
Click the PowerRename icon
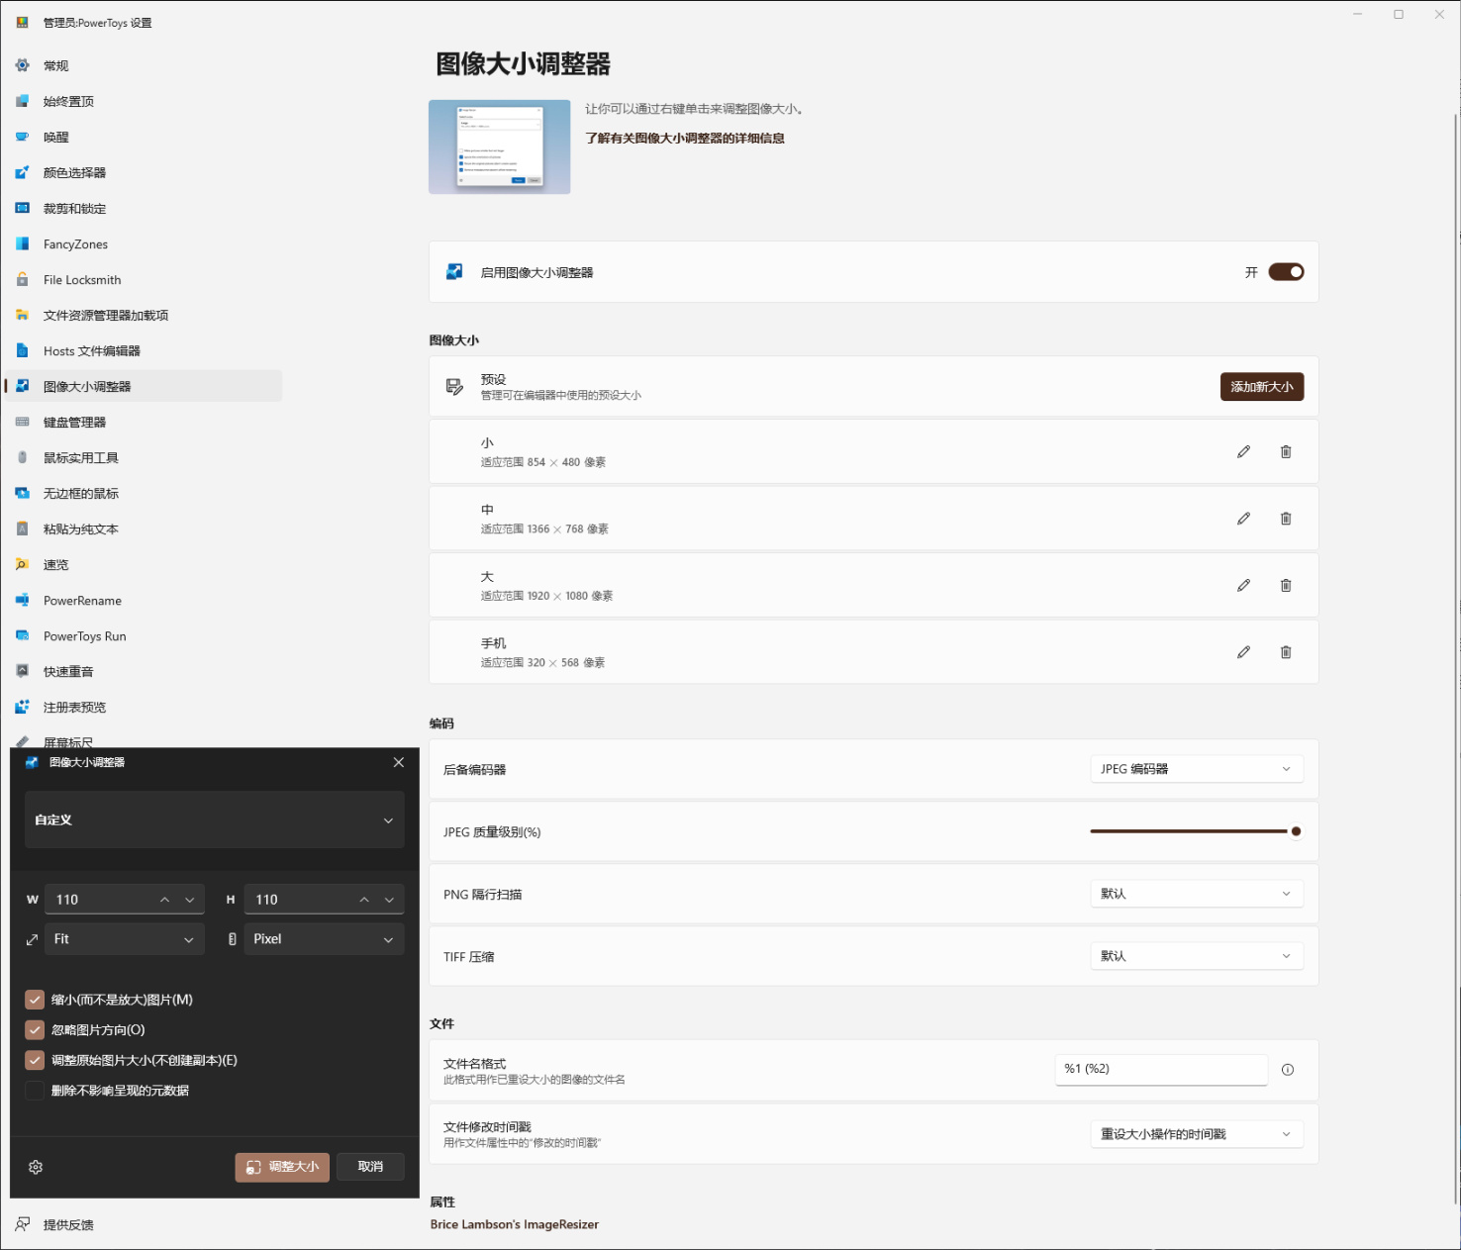coord(22,600)
